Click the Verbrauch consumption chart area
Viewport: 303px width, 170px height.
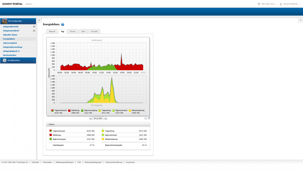101,56
